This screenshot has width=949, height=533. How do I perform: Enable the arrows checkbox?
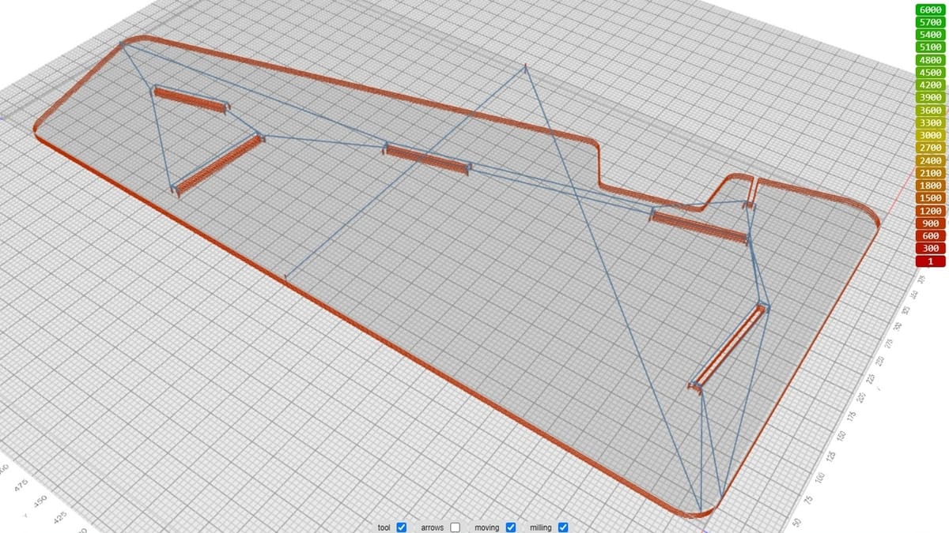point(456,527)
